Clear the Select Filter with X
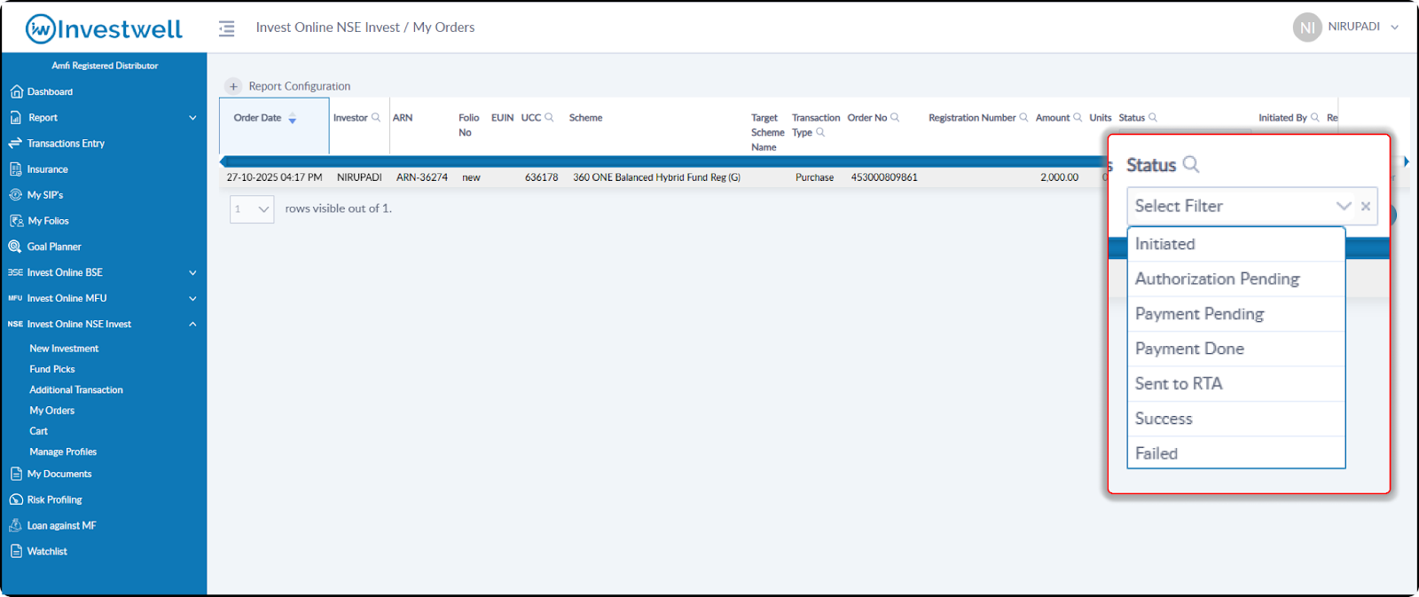1419x597 pixels. 1366,206
